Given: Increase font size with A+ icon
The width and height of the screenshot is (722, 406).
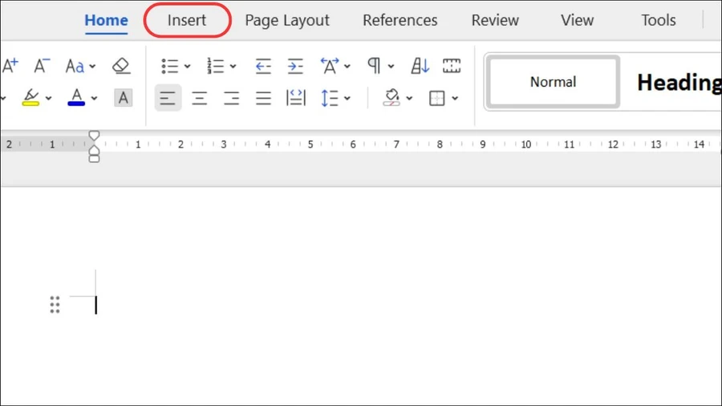Looking at the screenshot, I should 10,66.
